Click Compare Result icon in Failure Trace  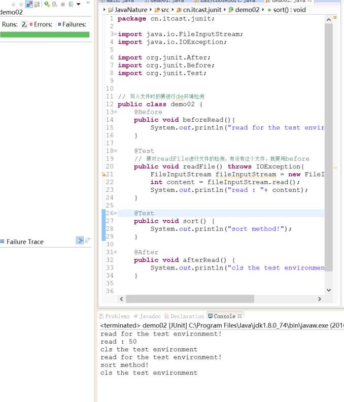pos(88,241)
